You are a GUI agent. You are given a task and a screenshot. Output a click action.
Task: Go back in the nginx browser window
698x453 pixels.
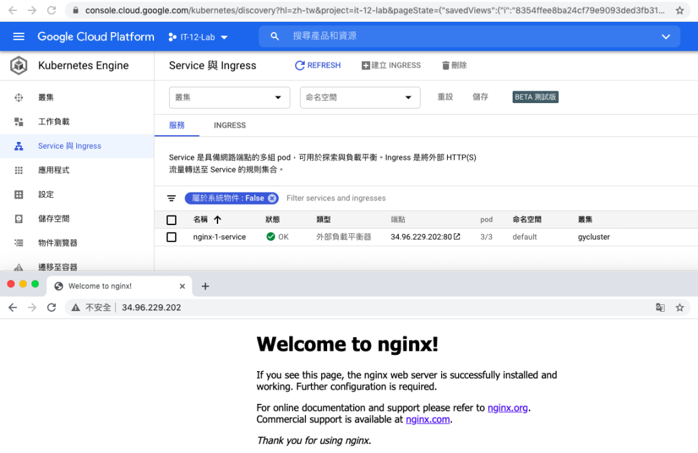13,308
